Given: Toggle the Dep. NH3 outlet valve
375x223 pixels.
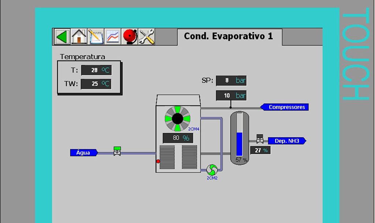Looking at the screenshot, I should [x=260, y=139].
